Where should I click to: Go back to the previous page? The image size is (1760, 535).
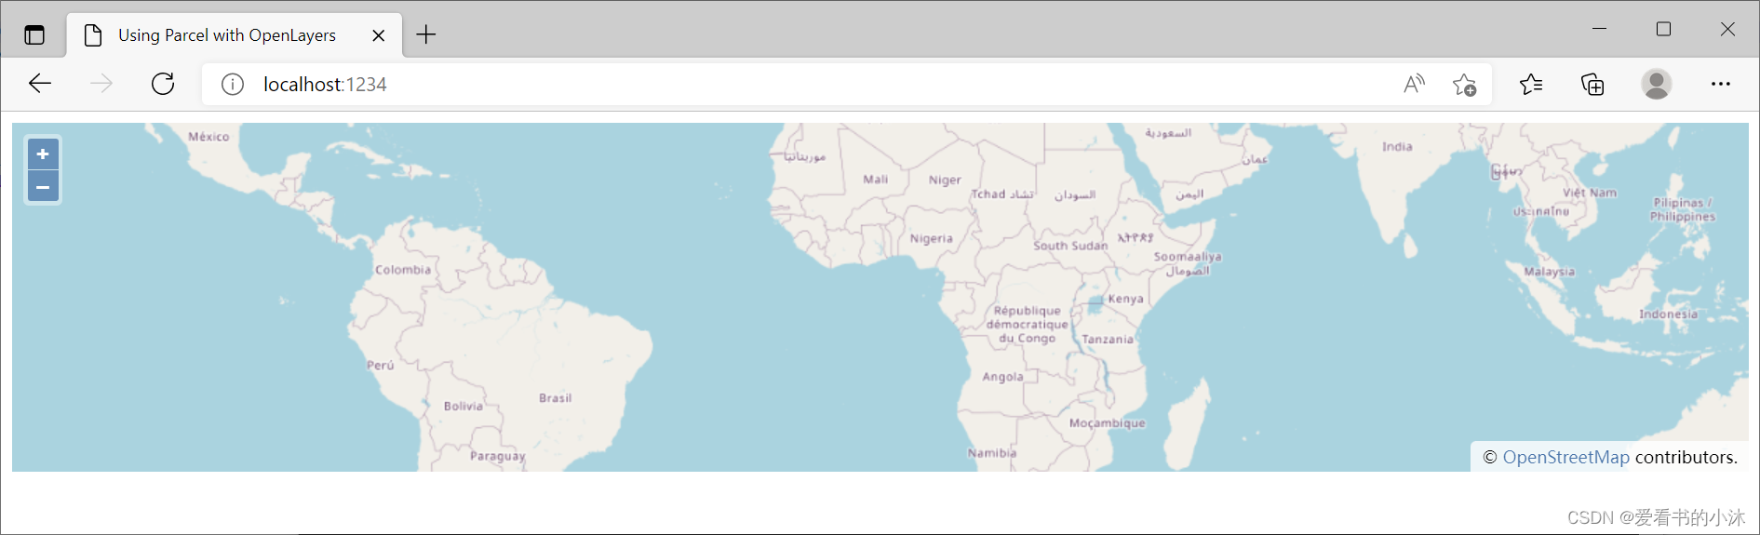tap(40, 84)
